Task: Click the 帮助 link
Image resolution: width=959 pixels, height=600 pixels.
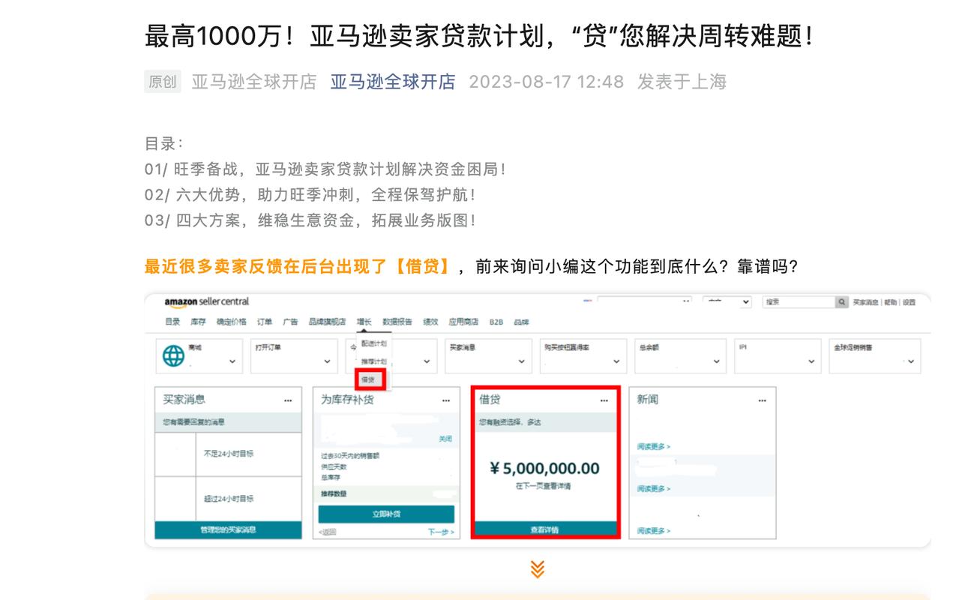Action: (x=890, y=302)
